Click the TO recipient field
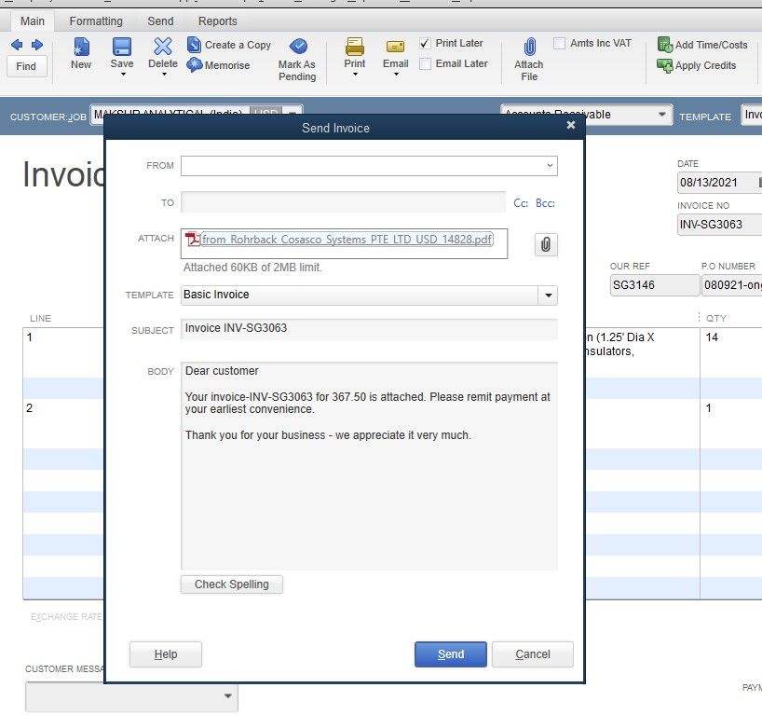 pos(343,202)
